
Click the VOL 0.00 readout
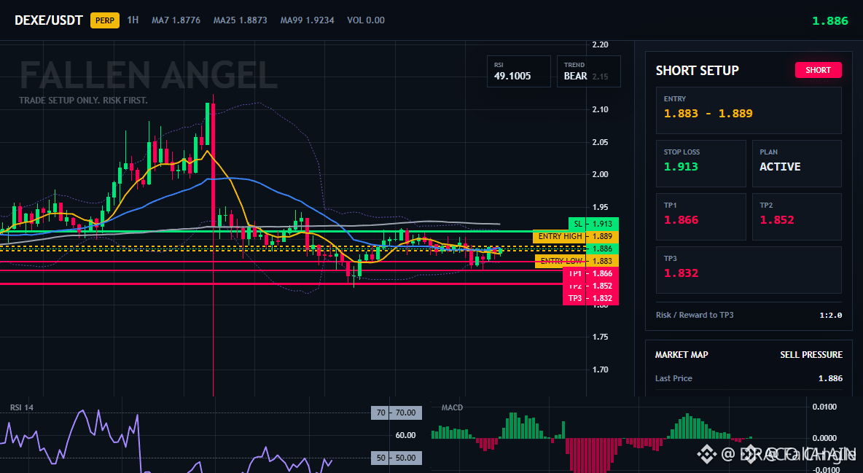pos(366,20)
